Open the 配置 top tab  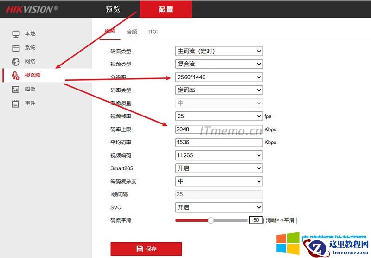tap(166, 9)
